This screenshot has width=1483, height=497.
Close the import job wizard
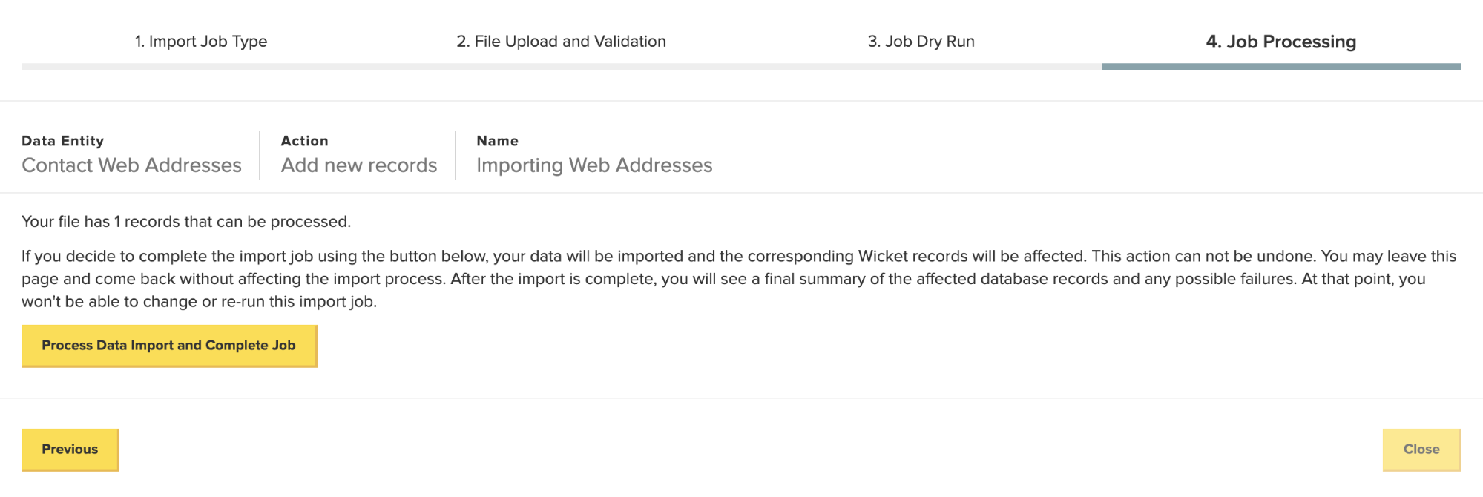click(1421, 450)
